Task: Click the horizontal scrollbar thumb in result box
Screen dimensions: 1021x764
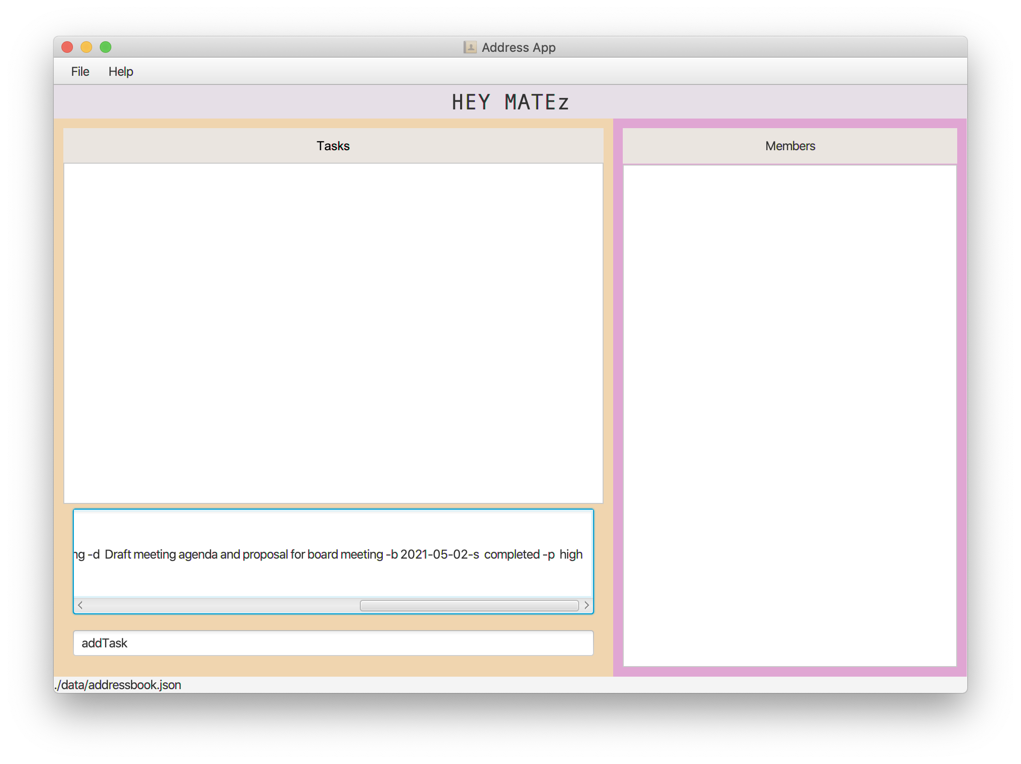Action: coord(469,606)
